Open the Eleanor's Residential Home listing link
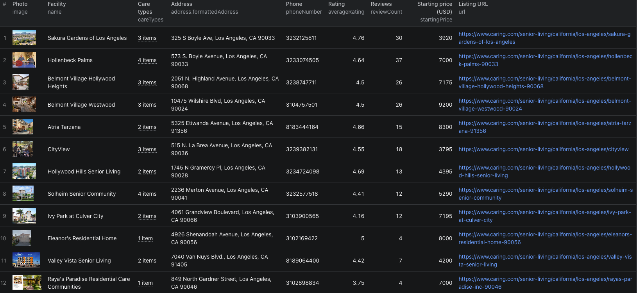The width and height of the screenshot is (637, 293). coord(545,238)
